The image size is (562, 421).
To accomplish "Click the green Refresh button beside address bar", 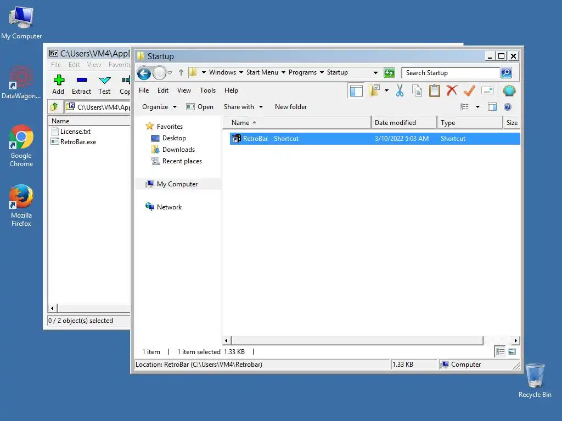I will pyautogui.click(x=389, y=73).
